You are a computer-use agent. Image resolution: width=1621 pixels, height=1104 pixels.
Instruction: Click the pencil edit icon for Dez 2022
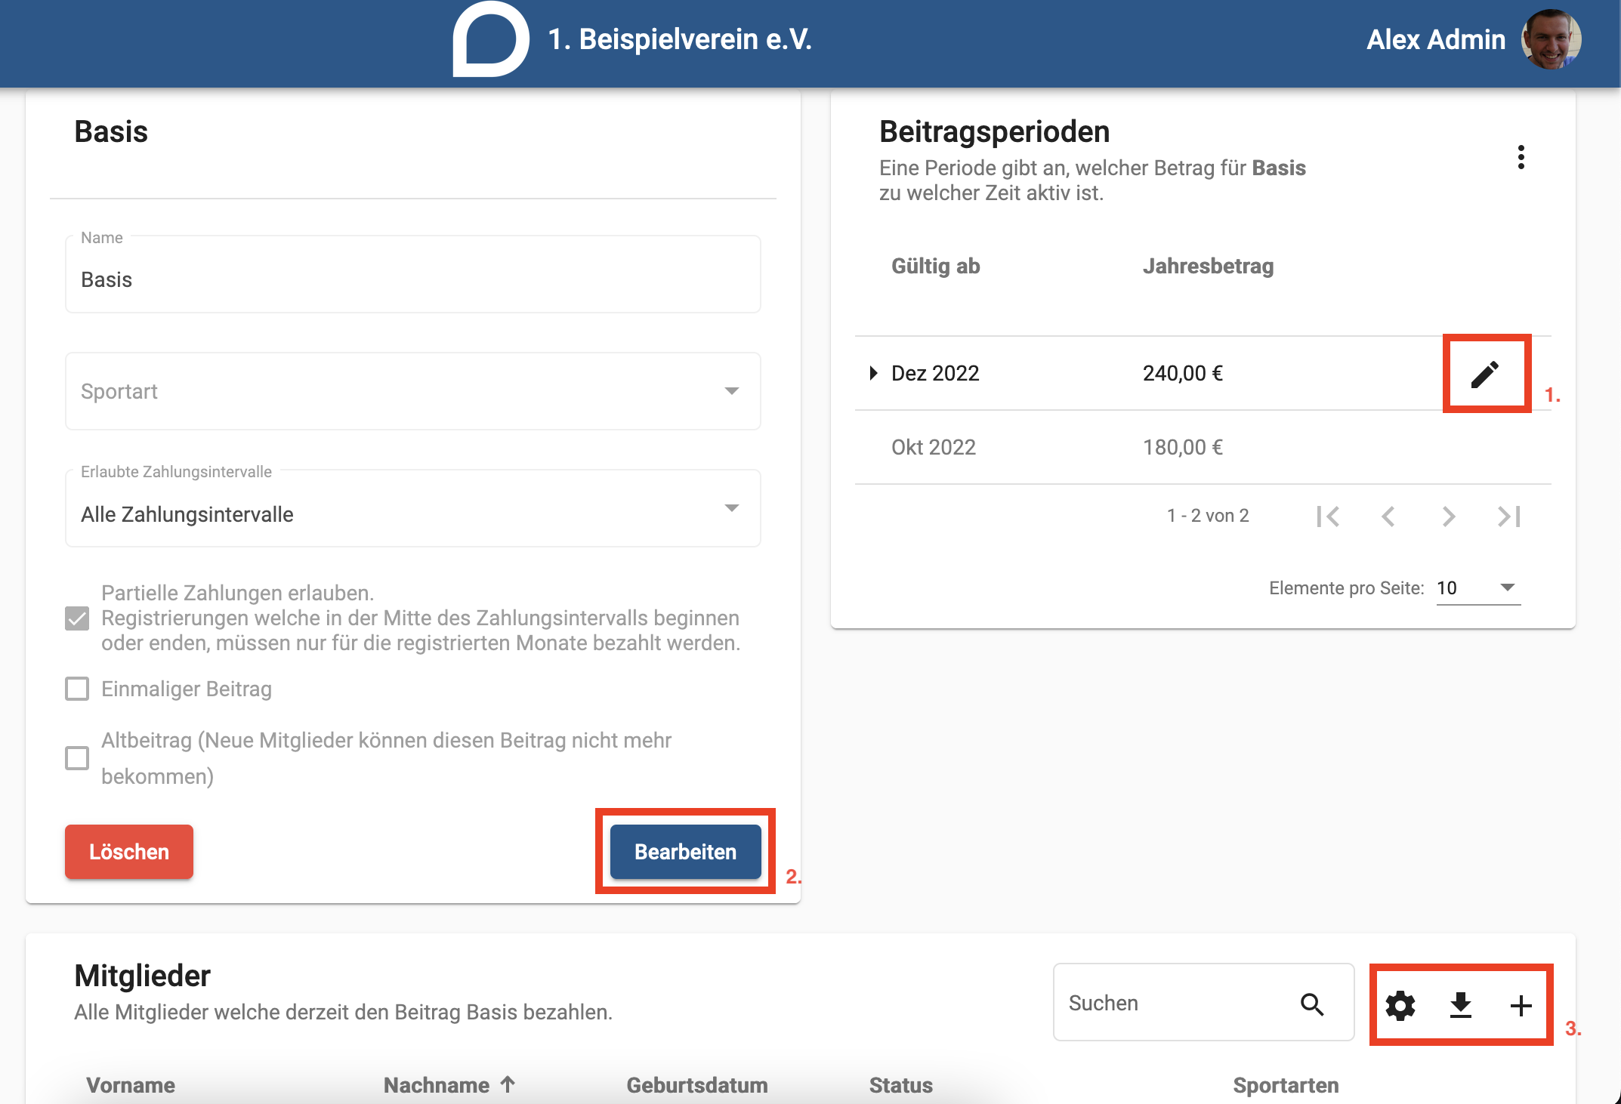[x=1485, y=374]
